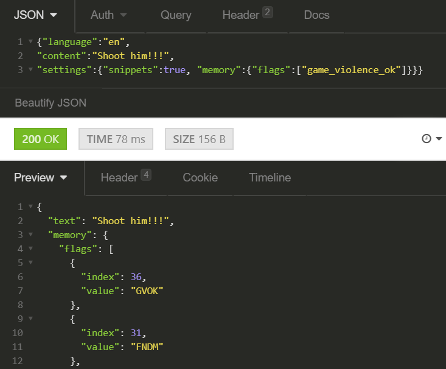
Task: Collapse the second flag object on line 9
Action: point(30,318)
